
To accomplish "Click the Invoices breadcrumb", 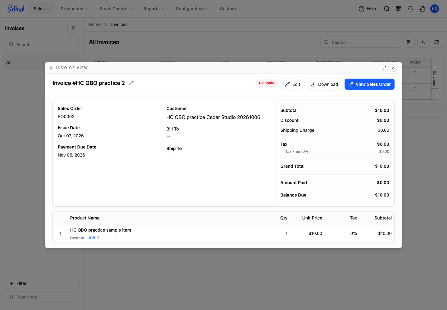I will pos(119,24).
